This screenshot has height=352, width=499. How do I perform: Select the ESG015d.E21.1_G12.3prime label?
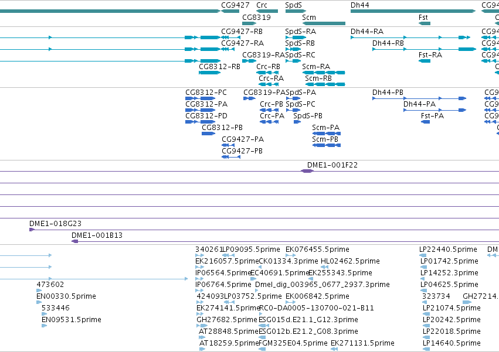(x=308, y=320)
